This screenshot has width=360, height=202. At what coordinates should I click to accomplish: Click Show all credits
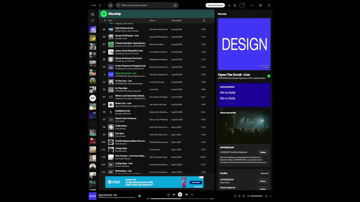(264, 173)
